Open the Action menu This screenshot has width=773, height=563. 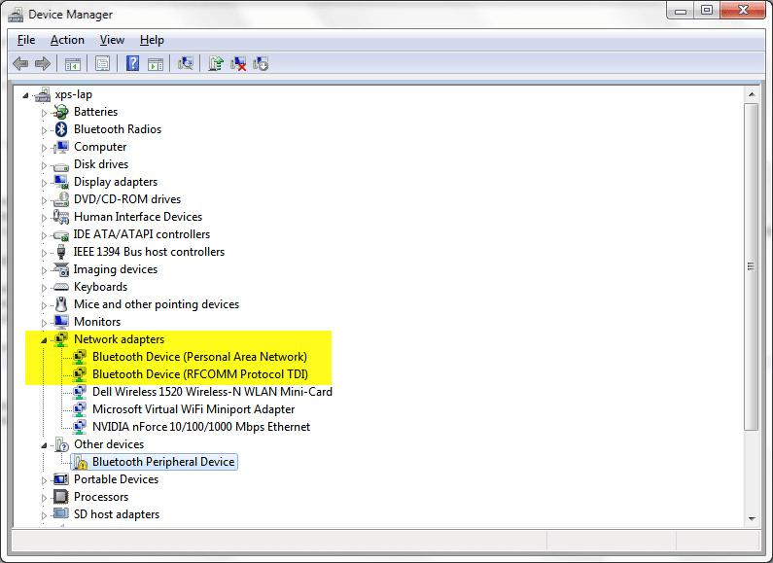pos(67,40)
